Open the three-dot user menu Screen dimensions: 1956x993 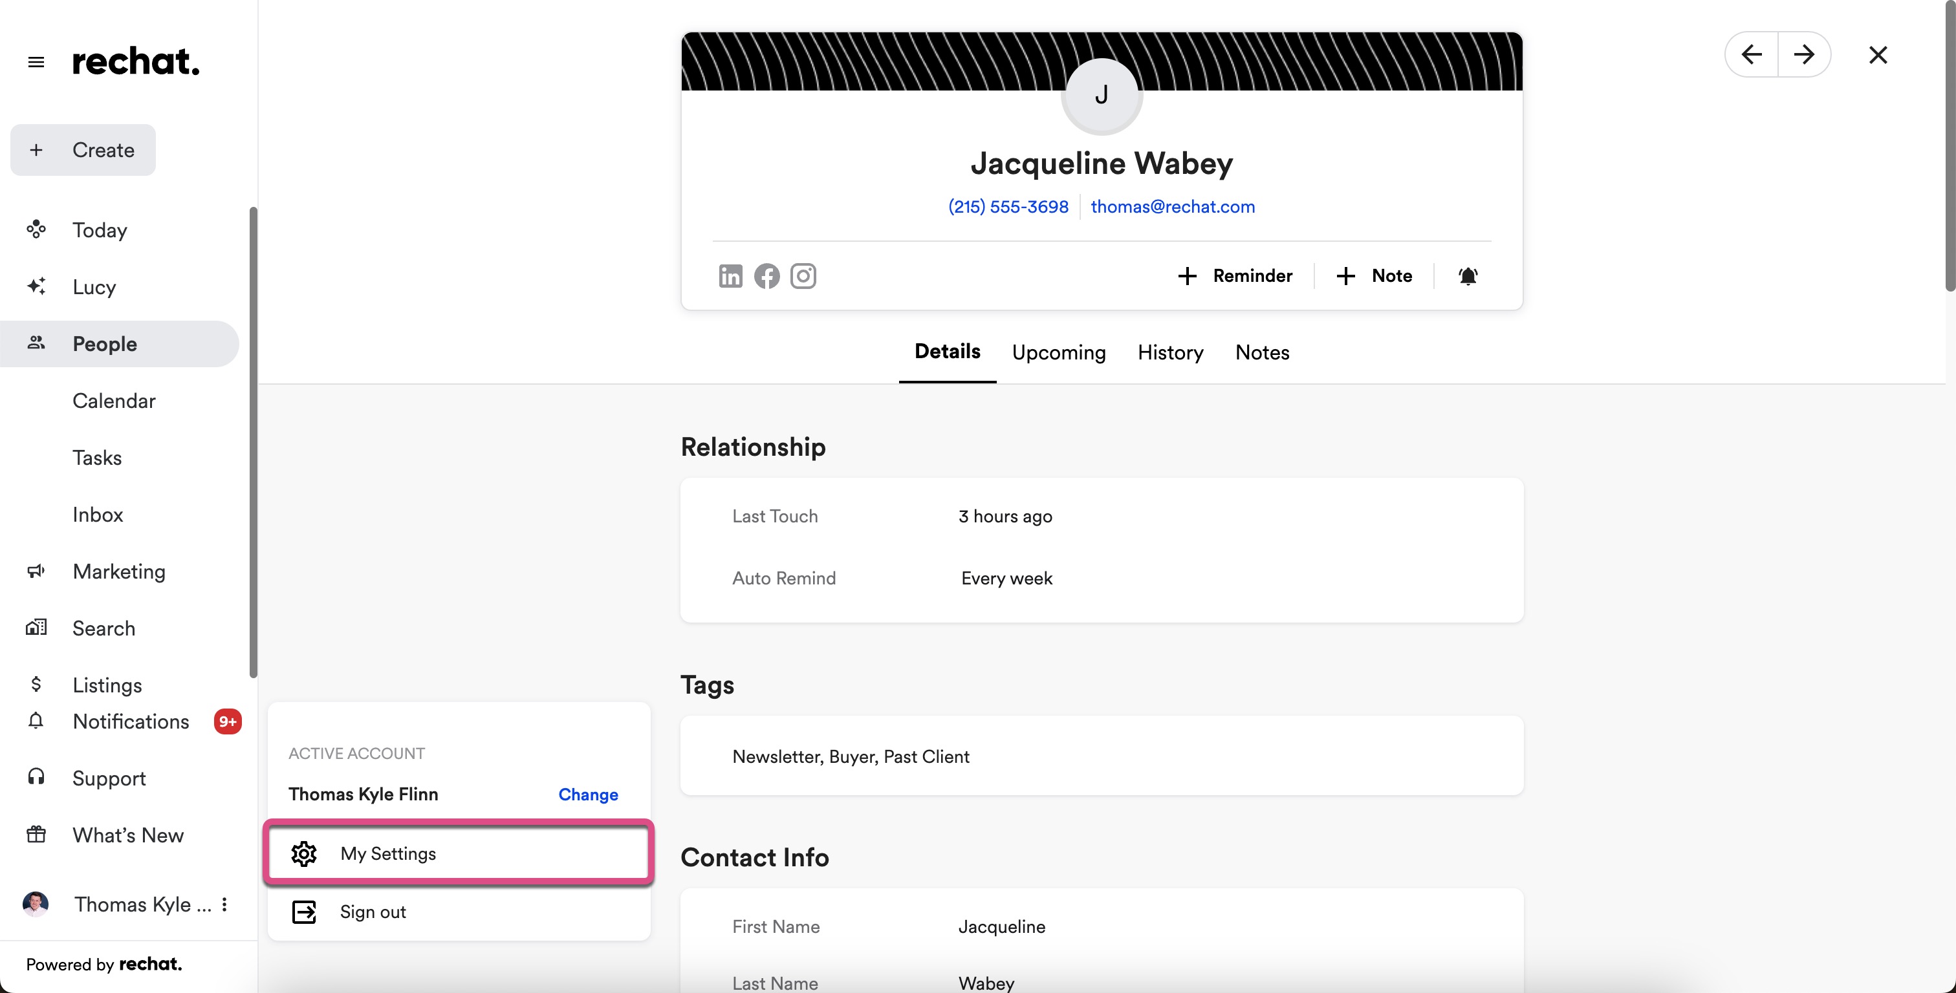(224, 904)
